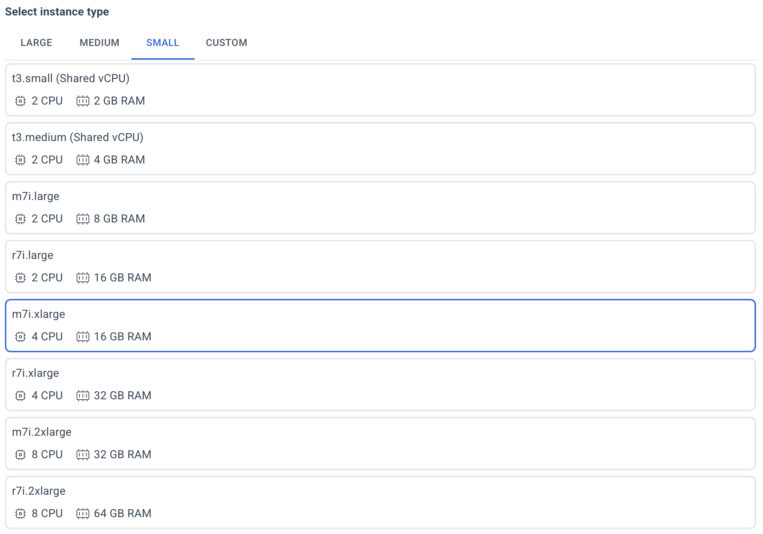
Task: Select the t3.medium (Shared vCPU) option
Action: coord(380,149)
